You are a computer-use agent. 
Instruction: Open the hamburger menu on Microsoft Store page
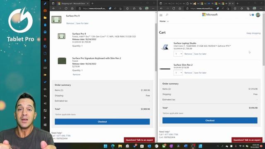(161, 15)
